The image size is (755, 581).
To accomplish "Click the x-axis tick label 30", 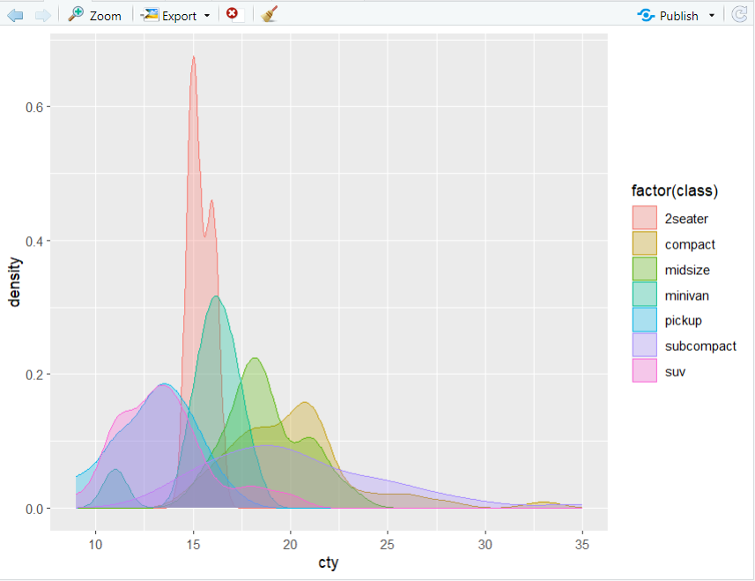I will click(485, 545).
